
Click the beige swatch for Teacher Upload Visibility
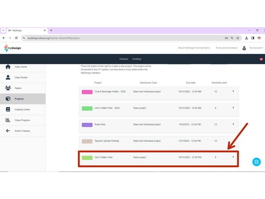(87, 141)
